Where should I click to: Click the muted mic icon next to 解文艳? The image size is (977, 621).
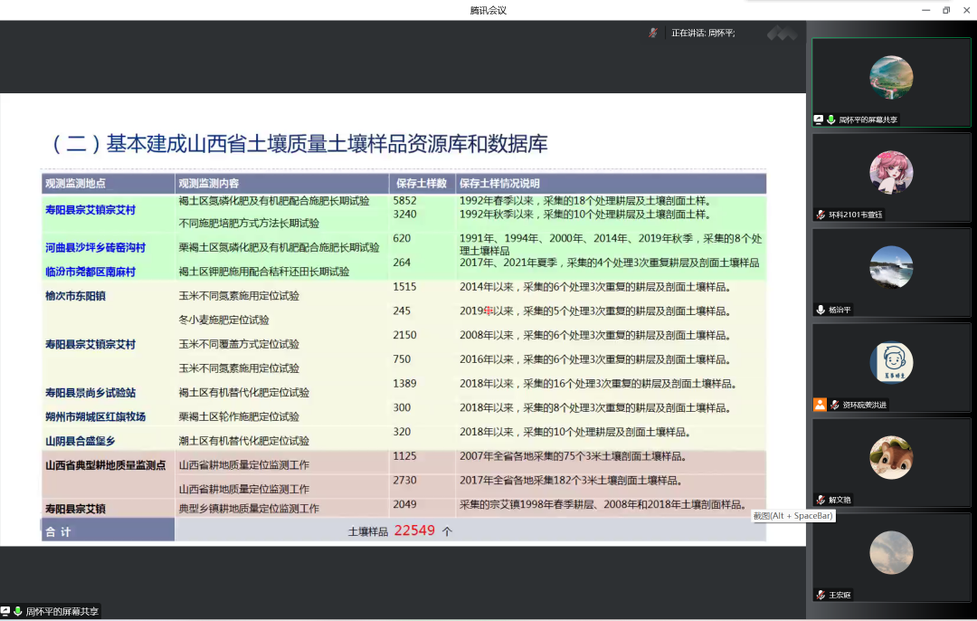820,500
